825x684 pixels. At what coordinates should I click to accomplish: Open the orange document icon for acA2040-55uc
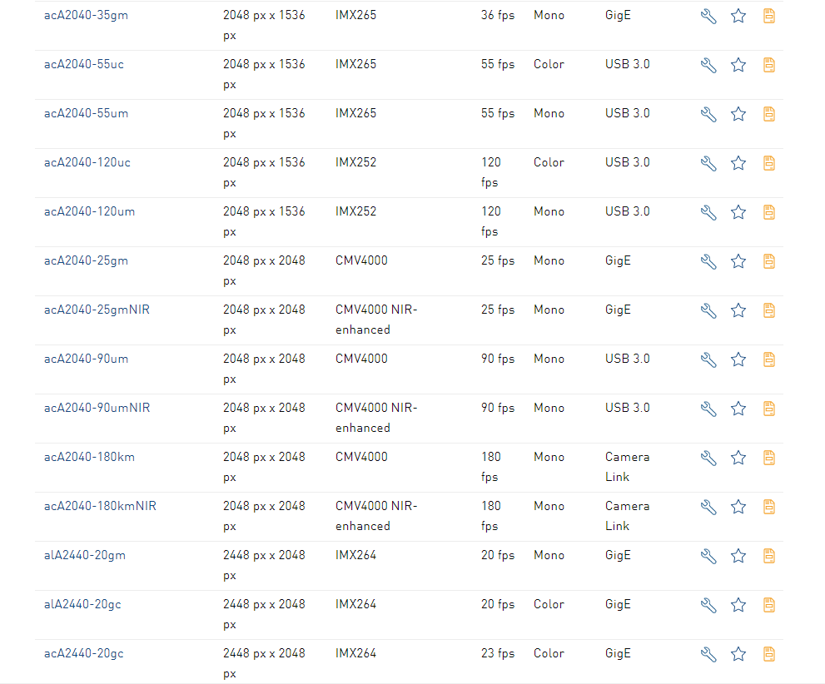click(x=769, y=65)
